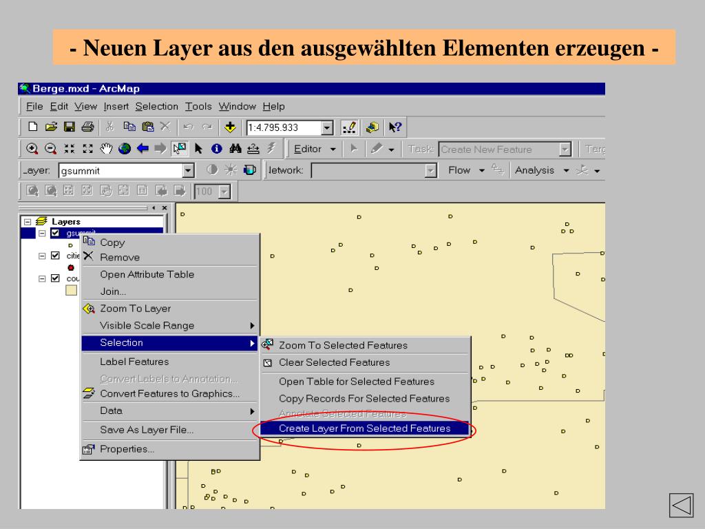Launch ArcCatalog from the toolbar

coord(372,127)
